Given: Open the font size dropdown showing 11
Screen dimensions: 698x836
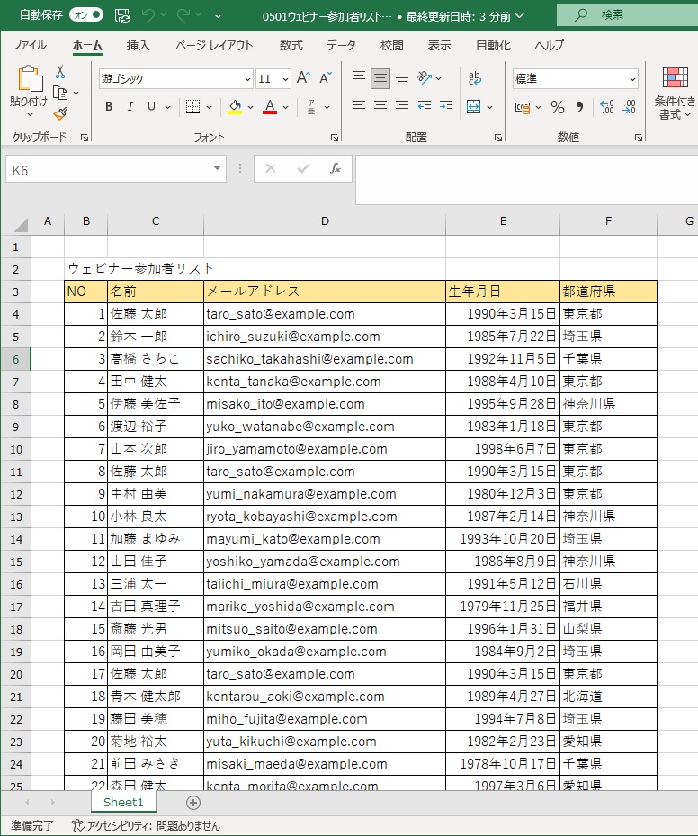Looking at the screenshot, I should [x=286, y=79].
